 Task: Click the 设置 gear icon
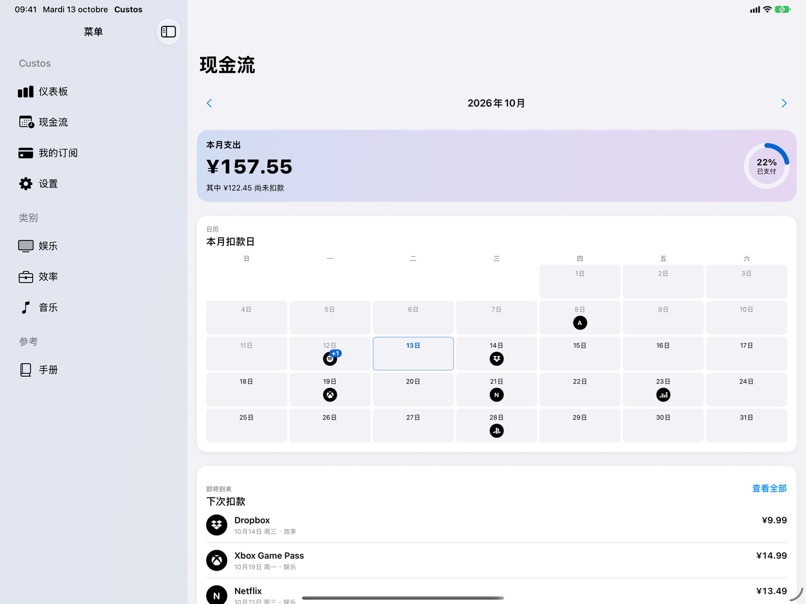coord(26,184)
